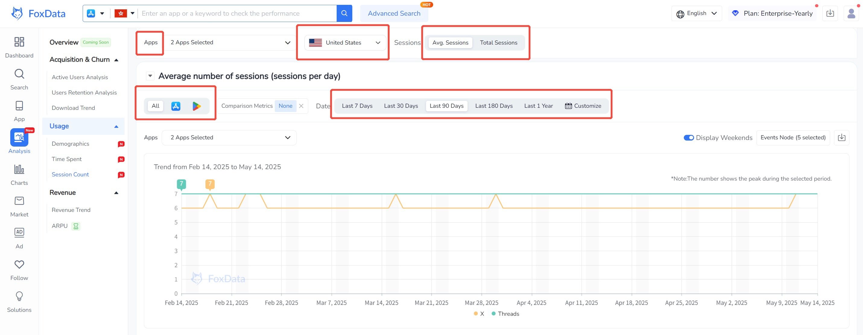Filter by App Store platform icon
The image size is (863, 335).
tap(176, 106)
